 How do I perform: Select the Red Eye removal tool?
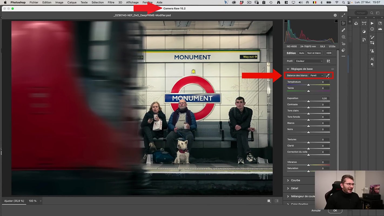coord(343,43)
